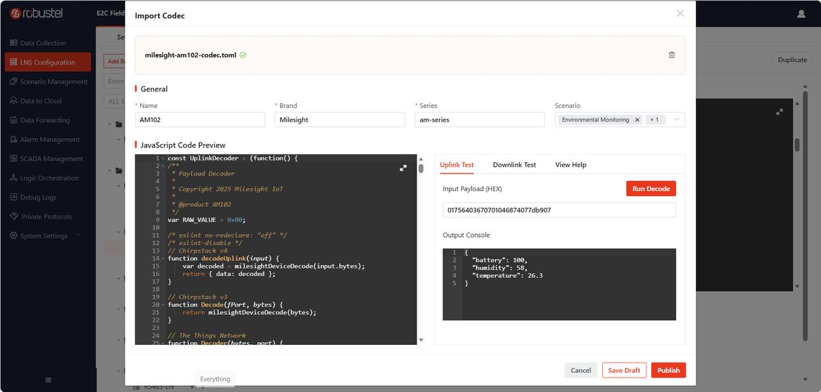Go to Data to Cloud menu

click(x=47, y=100)
